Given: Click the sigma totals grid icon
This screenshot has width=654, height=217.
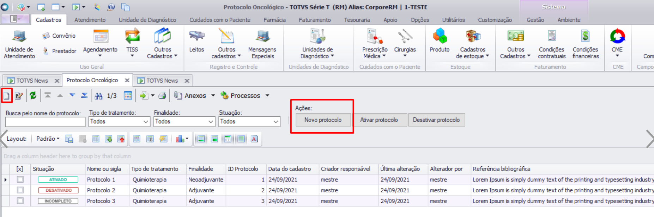Looking at the screenshot, I should coord(150,139).
